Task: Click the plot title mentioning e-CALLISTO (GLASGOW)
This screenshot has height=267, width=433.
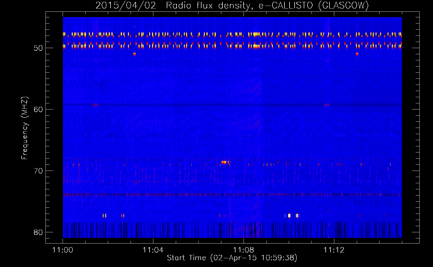Action: tap(232, 5)
